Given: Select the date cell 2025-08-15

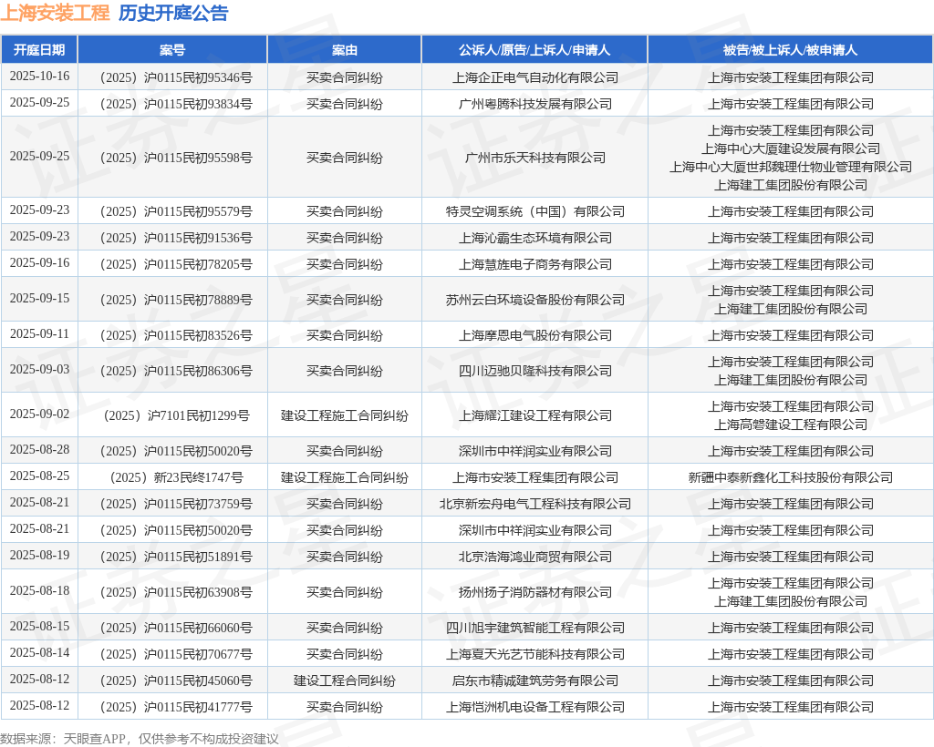Looking at the screenshot, I should 39,626.
